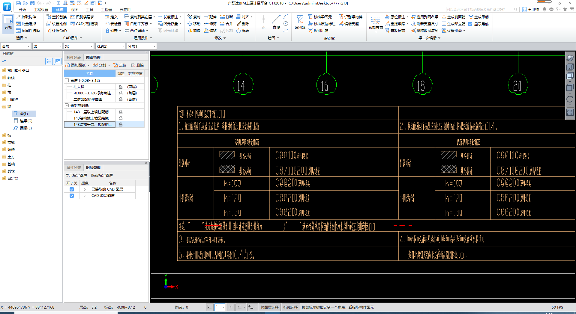Viewport: 576px width, 314px height.
Task: Click the 旋转 rotate tool
Action: pos(243,31)
